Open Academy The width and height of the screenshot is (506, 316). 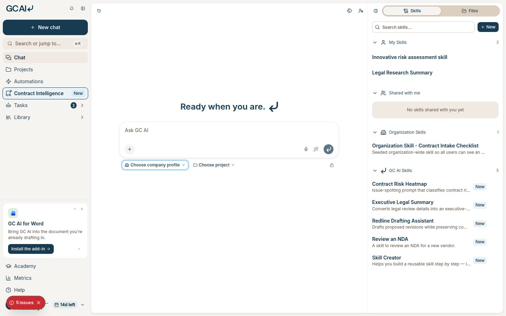tap(45, 266)
